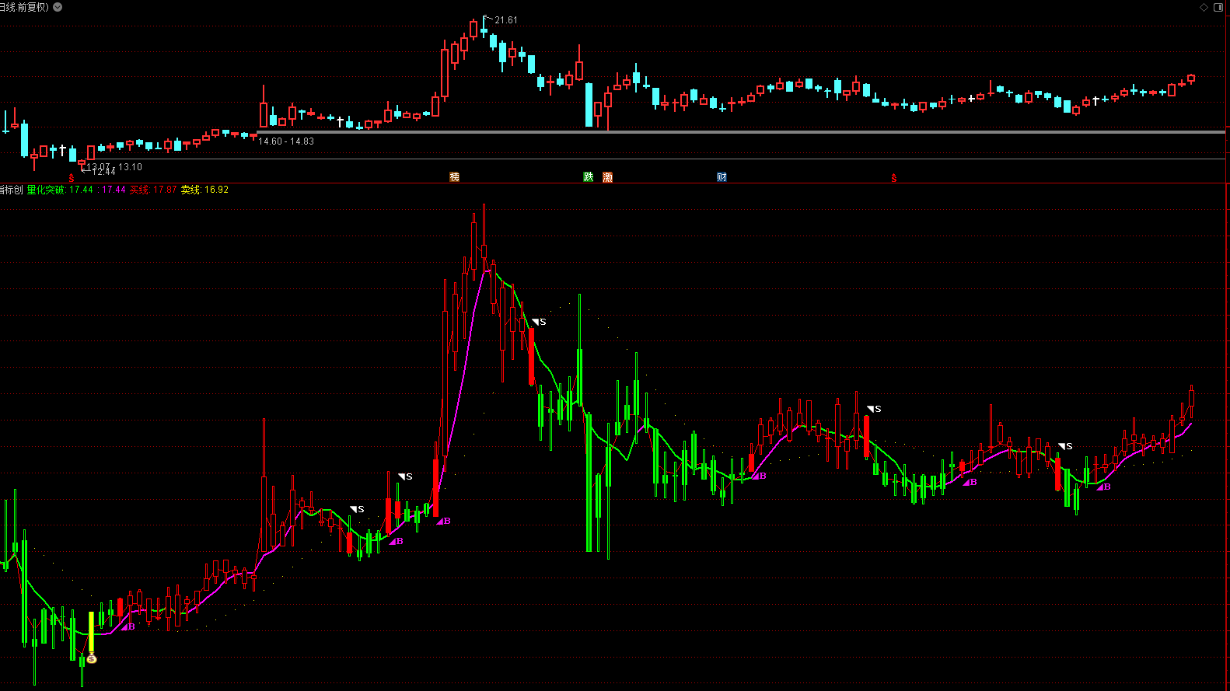Click the green 跌 event marker

pyautogui.click(x=589, y=177)
